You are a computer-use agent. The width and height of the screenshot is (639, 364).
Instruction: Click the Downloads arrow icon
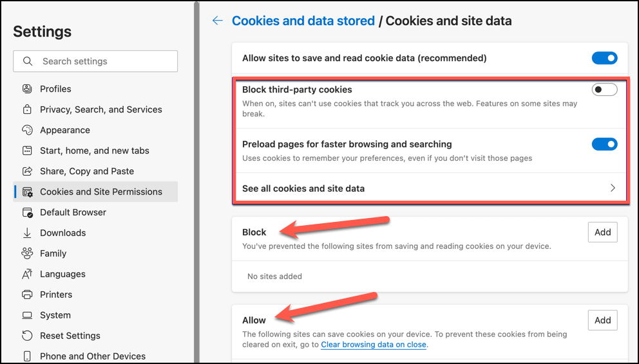27,233
